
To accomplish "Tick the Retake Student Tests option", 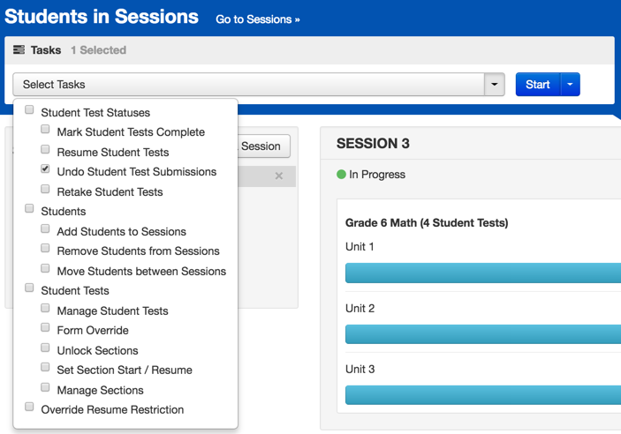I will (45, 190).
